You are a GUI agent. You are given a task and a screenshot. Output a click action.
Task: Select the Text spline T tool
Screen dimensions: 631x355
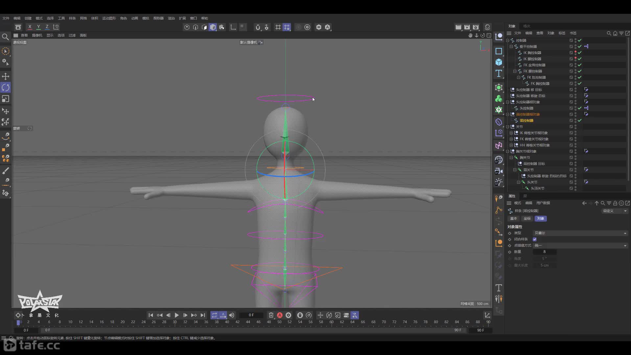[499, 73]
